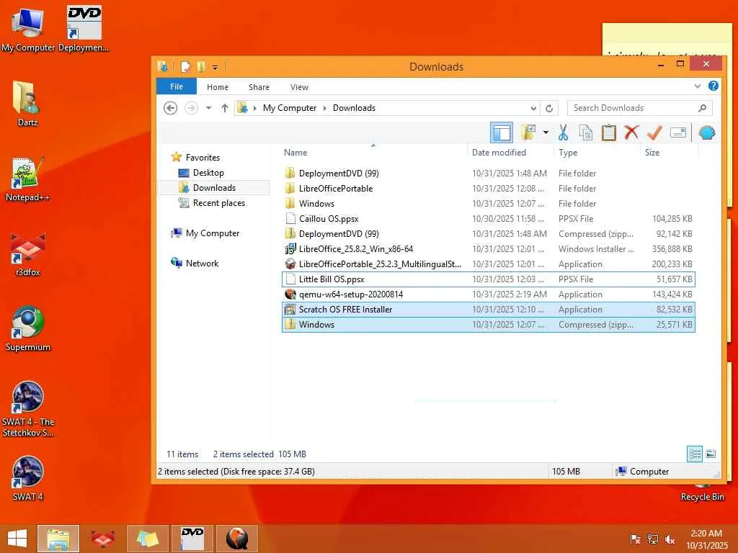
Task: Go back using the Back arrow
Action: click(170, 108)
